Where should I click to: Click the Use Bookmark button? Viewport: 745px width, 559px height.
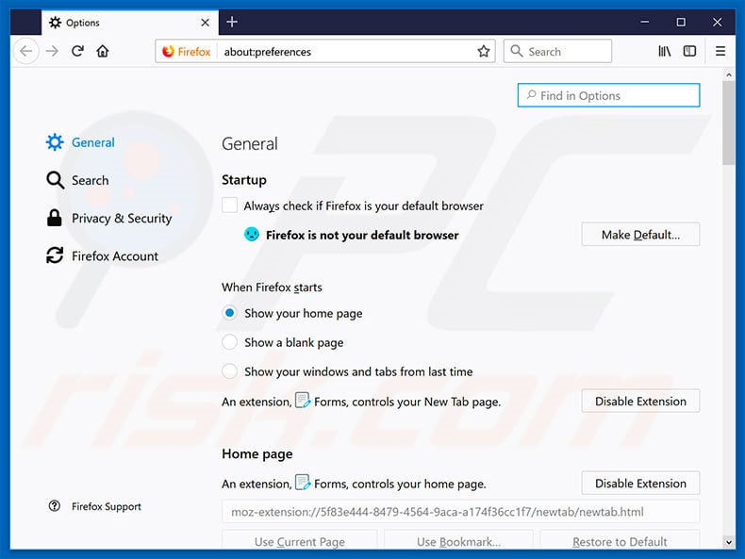pos(458,541)
